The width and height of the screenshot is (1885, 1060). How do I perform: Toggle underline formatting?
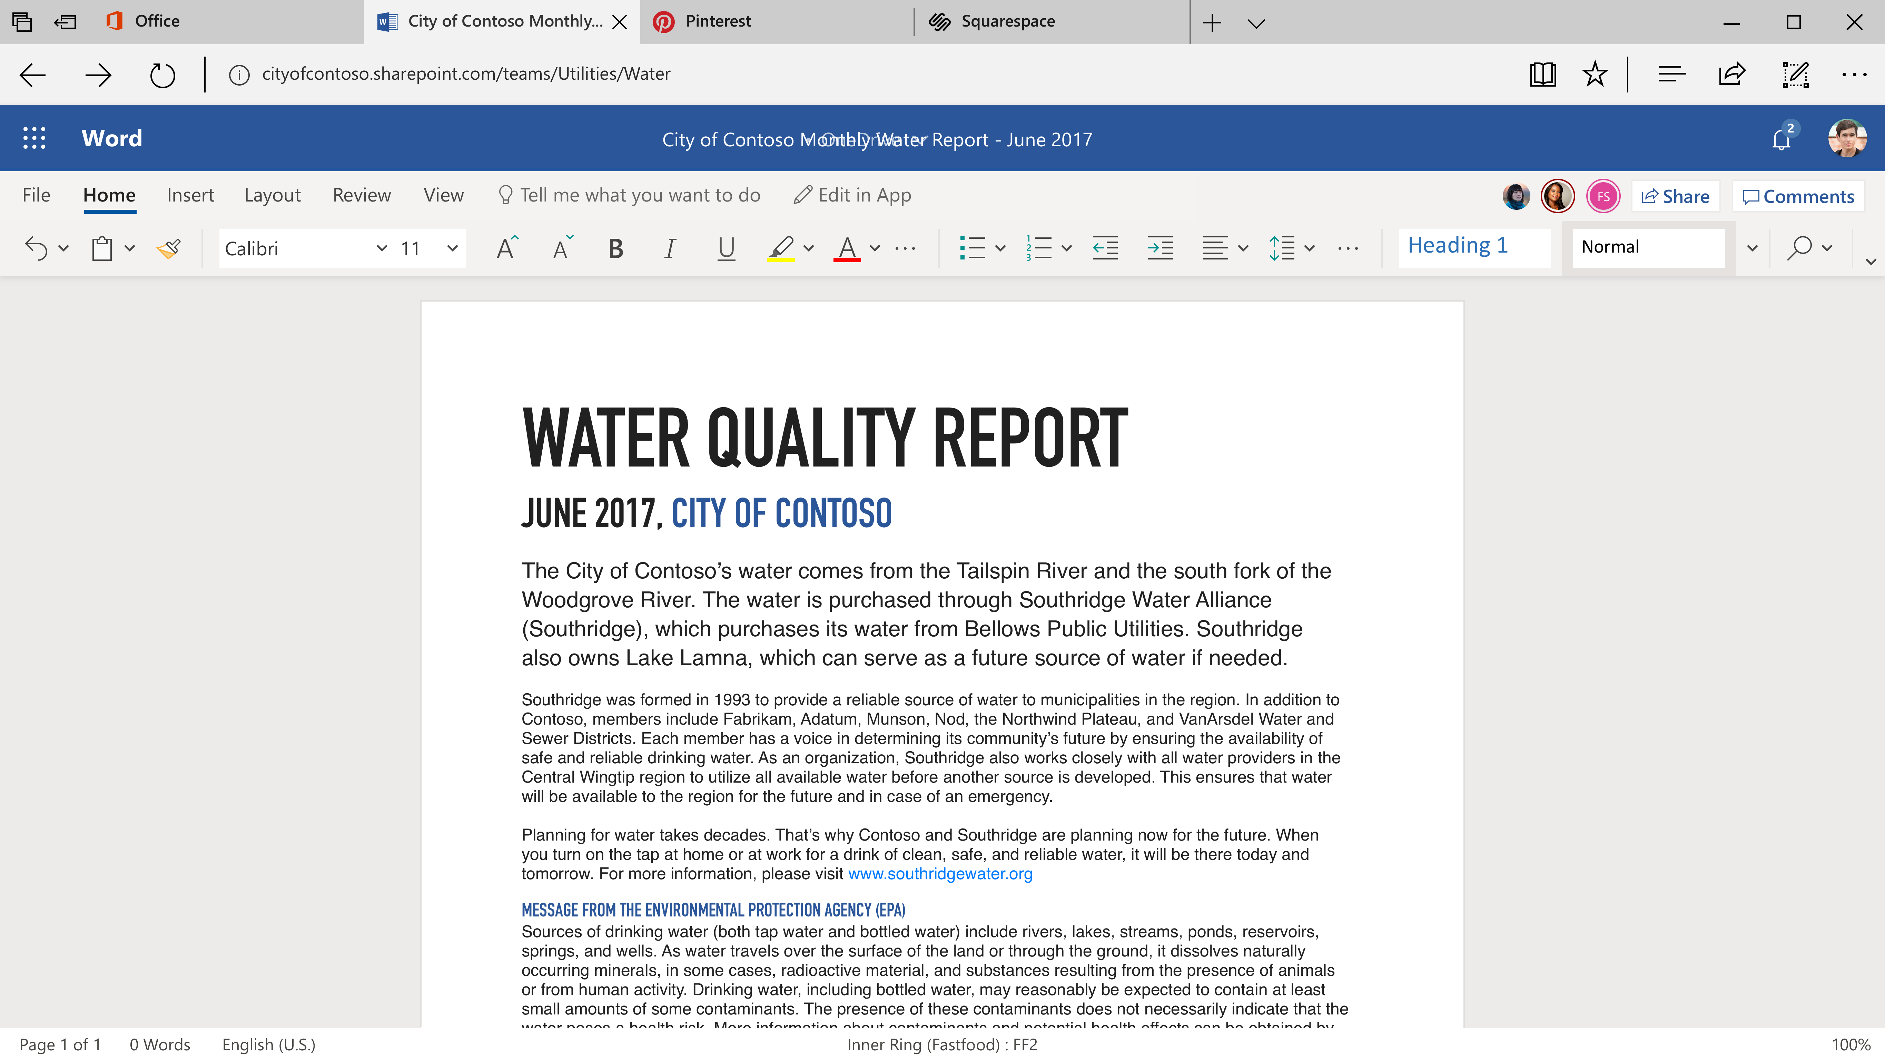pos(726,248)
